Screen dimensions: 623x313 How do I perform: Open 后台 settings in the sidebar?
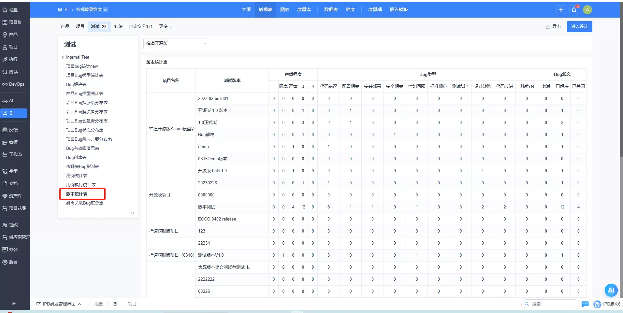pos(10,262)
